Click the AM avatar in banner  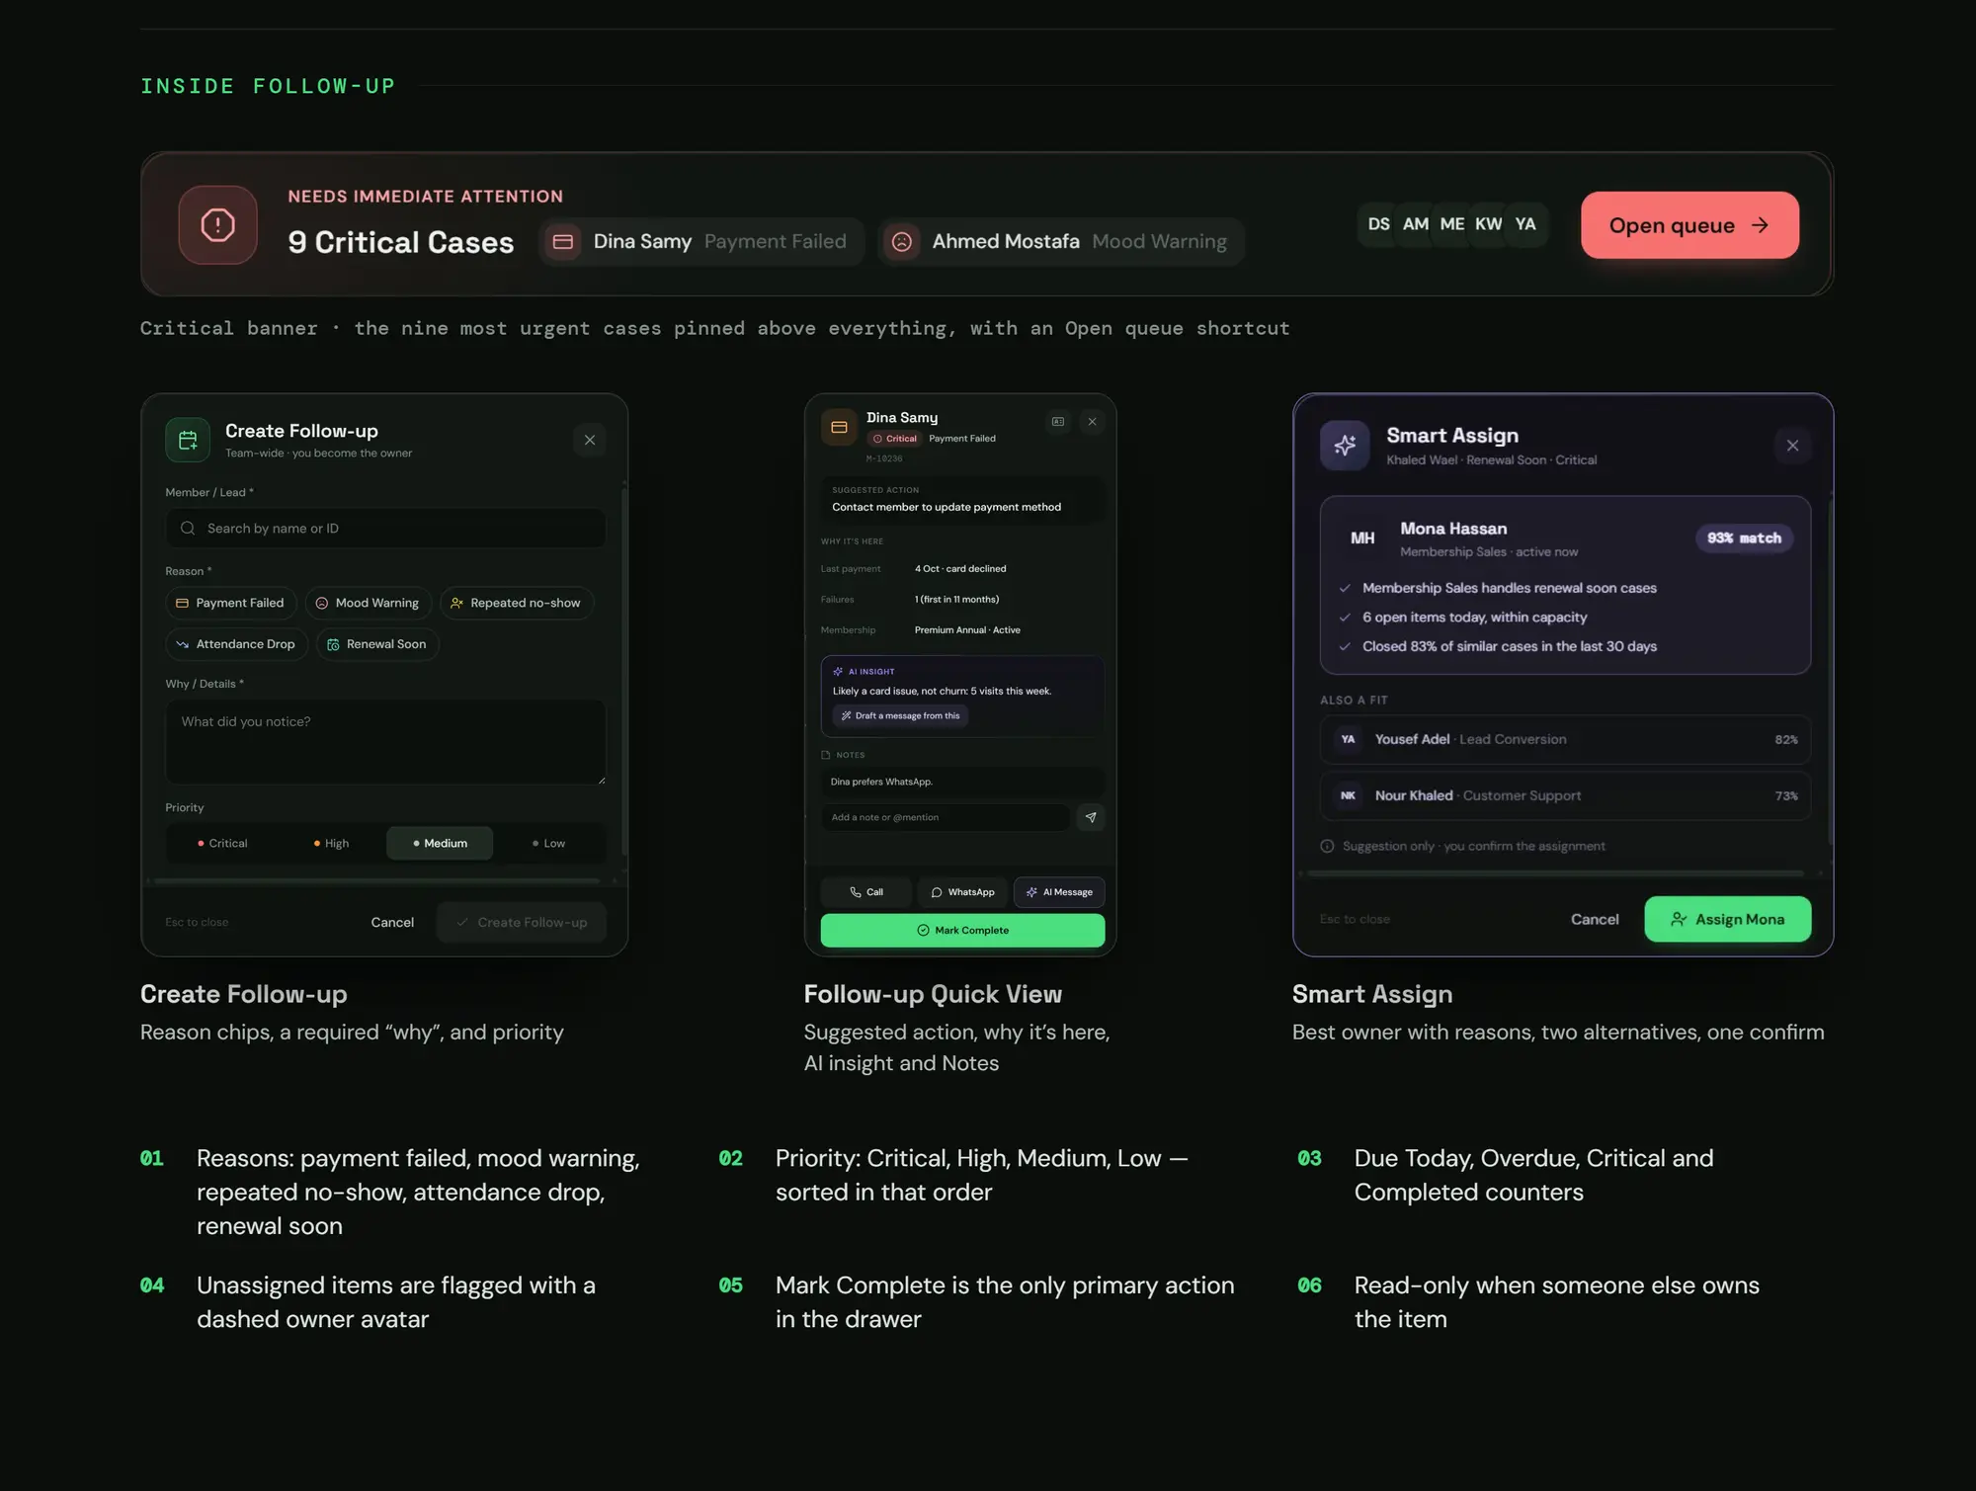pos(1415,224)
